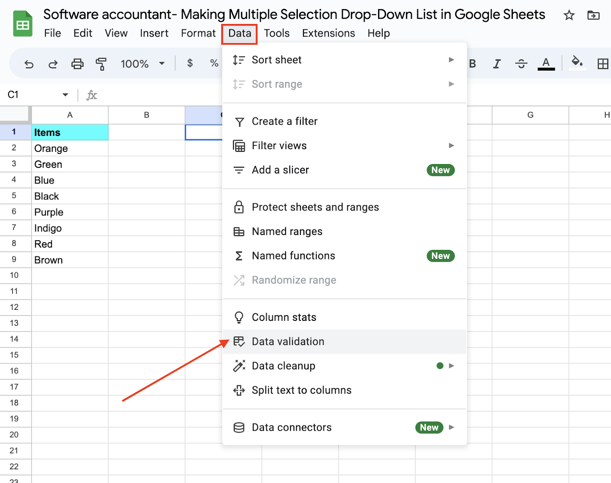The image size is (611, 483).
Task: Open the Borders tool
Action: [x=603, y=64]
